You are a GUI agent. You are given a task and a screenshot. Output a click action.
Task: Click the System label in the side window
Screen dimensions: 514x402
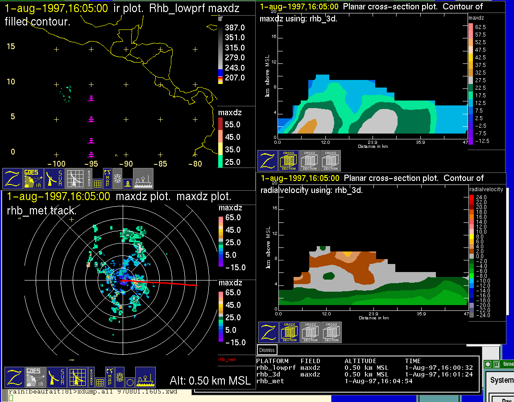point(502,380)
